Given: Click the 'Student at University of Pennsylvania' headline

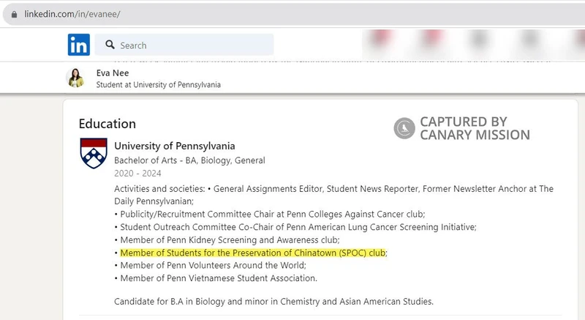Looking at the screenshot, I should (x=159, y=84).
